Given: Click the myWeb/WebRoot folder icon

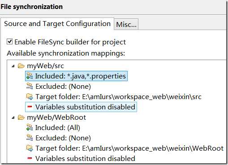Looking at the screenshot, I should click(21, 117).
